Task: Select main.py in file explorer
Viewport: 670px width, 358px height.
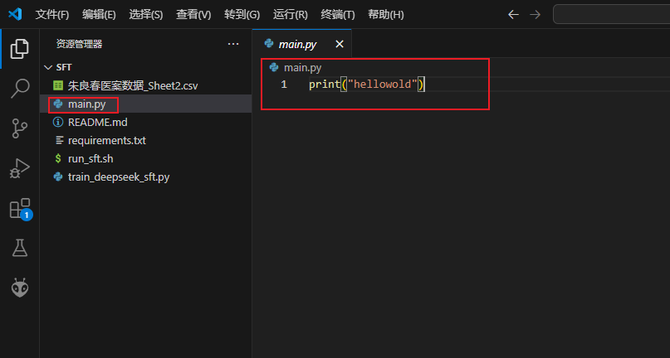Action: 146,104
